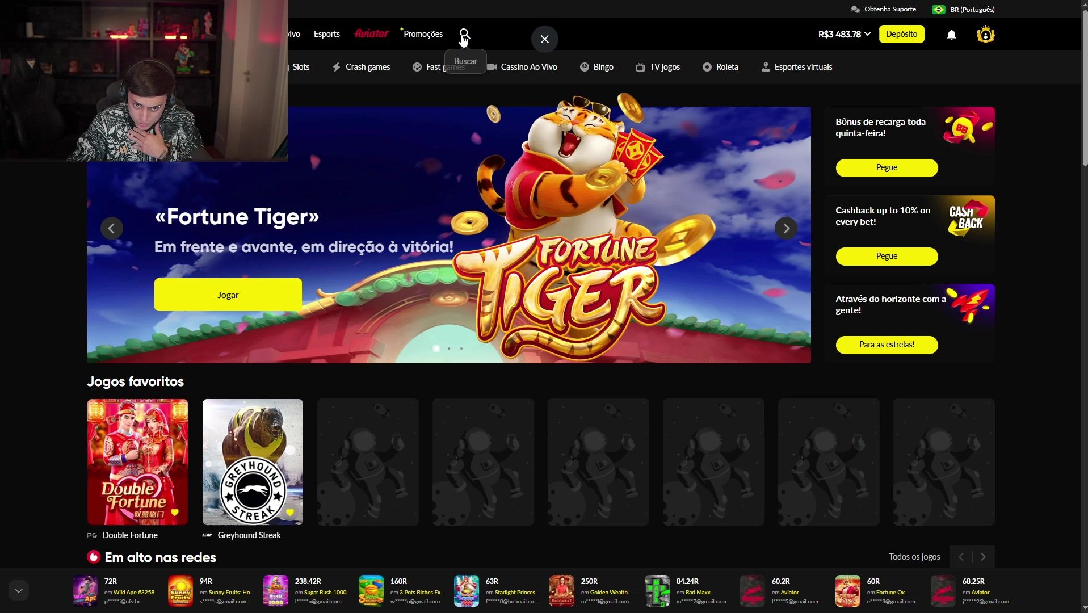Change language via BR (Português) selector
1088x613 pixels.
tap(963, 9)
